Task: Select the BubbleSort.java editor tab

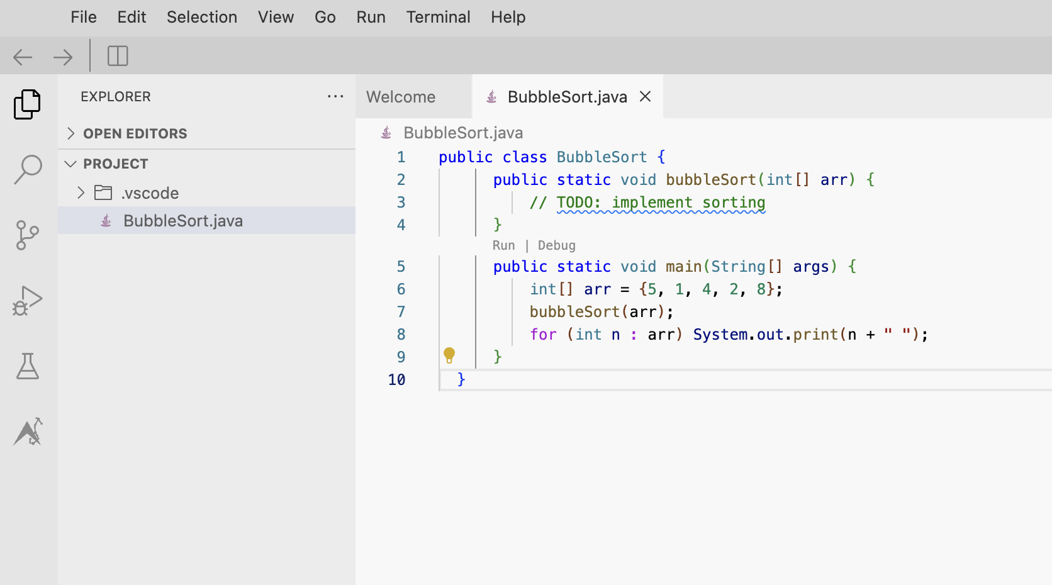Action: pyautogui.click(x=568, y=97)
